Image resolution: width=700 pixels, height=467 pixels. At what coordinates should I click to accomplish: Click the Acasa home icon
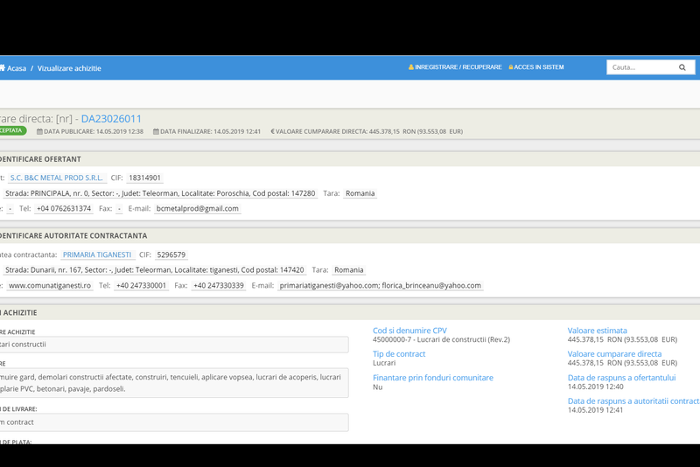point(3,67)
